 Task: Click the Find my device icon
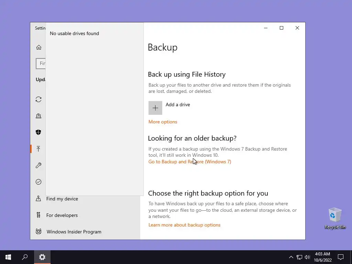tap(38, 198)
